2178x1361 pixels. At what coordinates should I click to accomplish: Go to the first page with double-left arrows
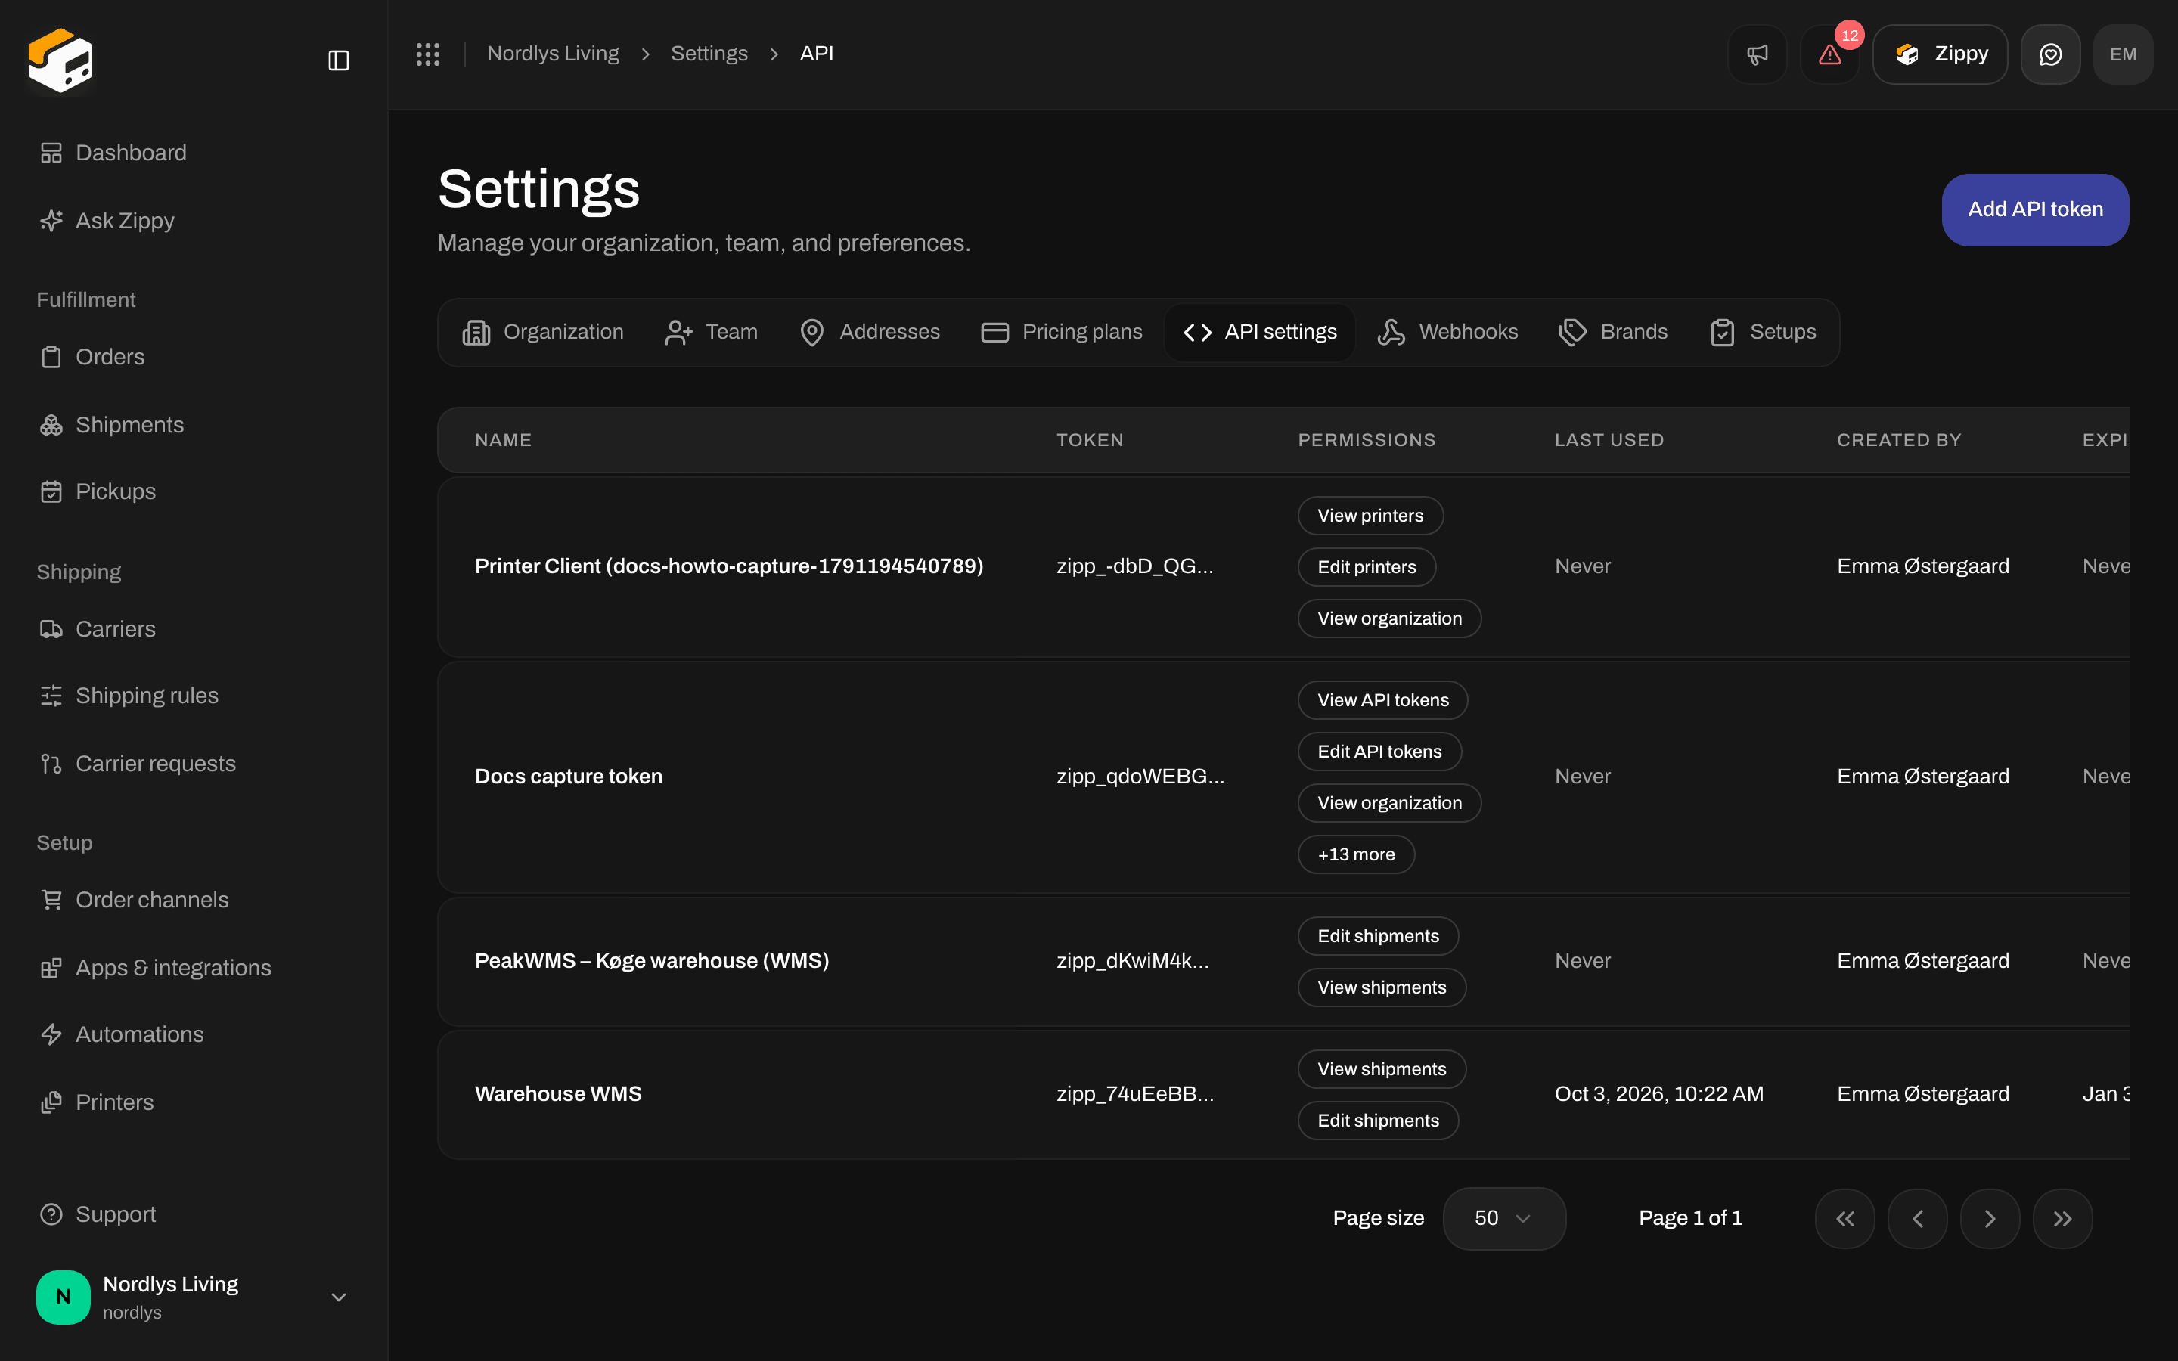tap(1845, 1219)
